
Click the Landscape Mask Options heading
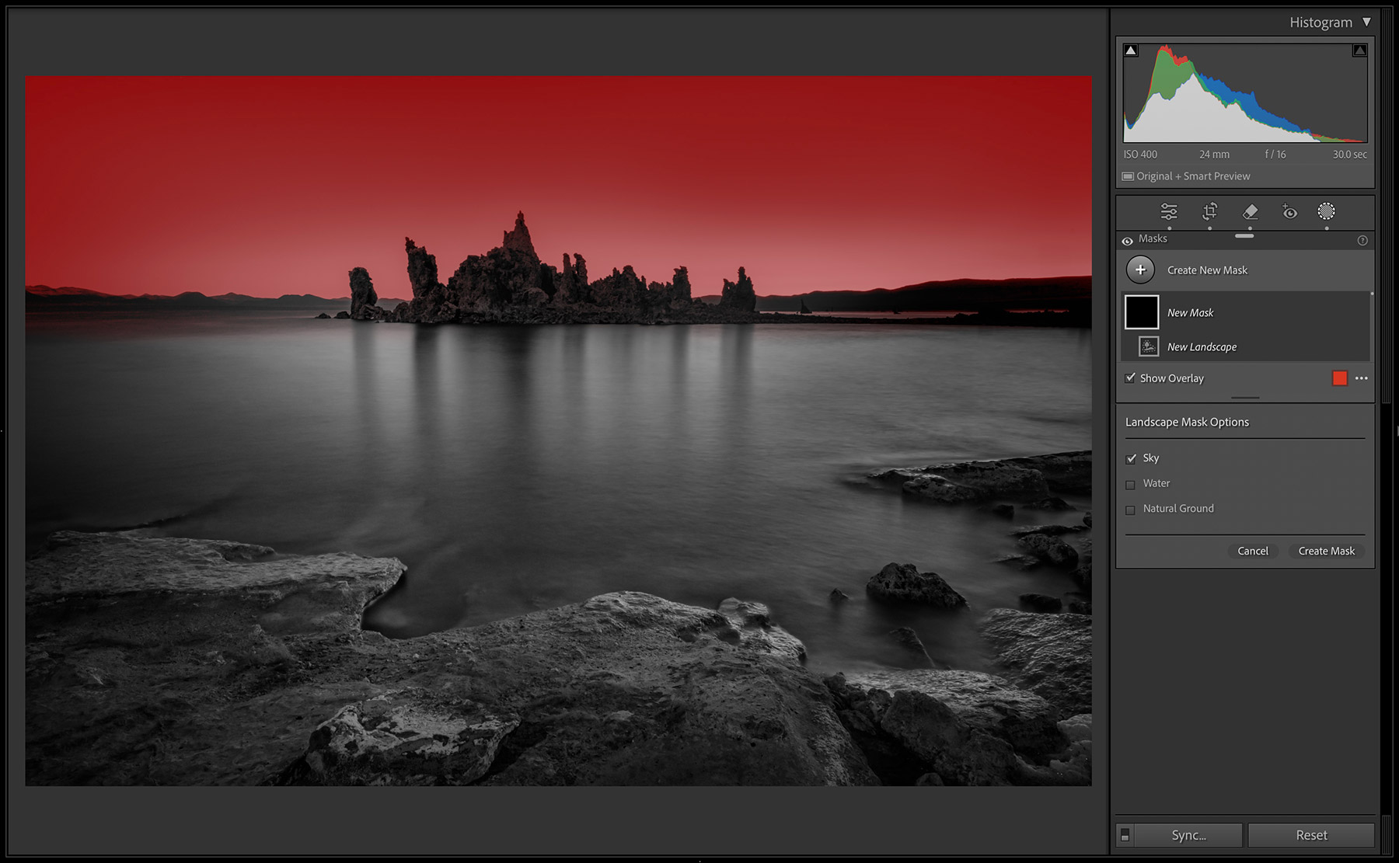click(x=1187, y=422)
